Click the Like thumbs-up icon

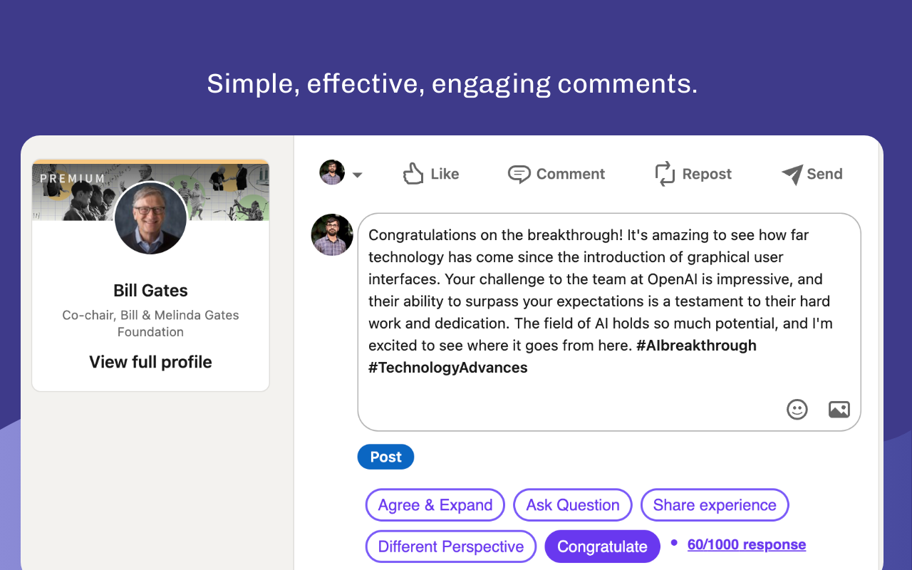tap(413, 174)
